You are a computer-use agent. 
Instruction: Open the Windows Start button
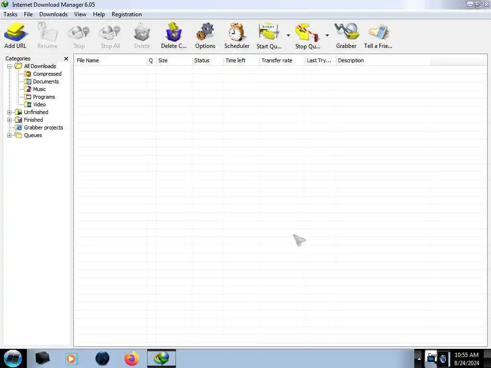[13, 358]
